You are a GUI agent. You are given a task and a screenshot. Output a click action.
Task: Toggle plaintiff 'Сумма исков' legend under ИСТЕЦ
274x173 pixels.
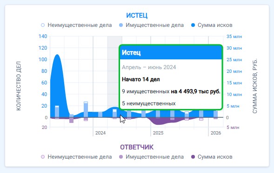pyautogui.click(x=212, y=25)
